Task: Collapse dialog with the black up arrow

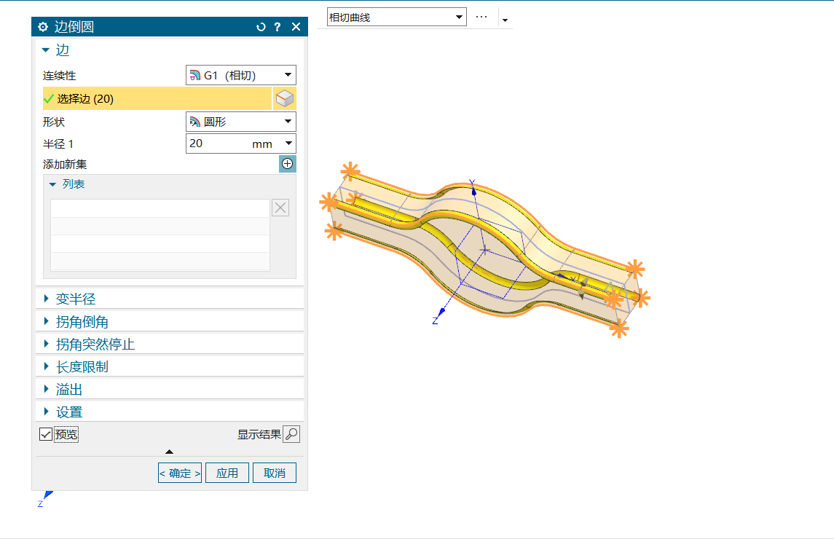Action: pyautogui.click(x=169, y=451)
